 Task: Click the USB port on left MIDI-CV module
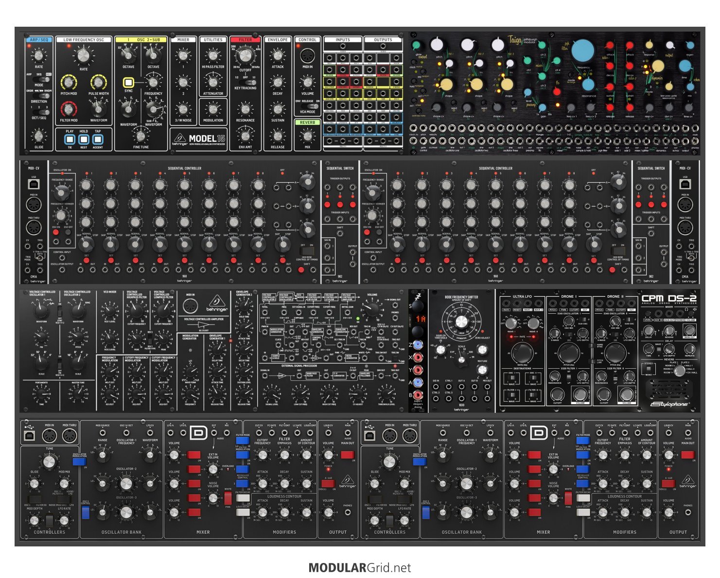[x=34, y=184]
